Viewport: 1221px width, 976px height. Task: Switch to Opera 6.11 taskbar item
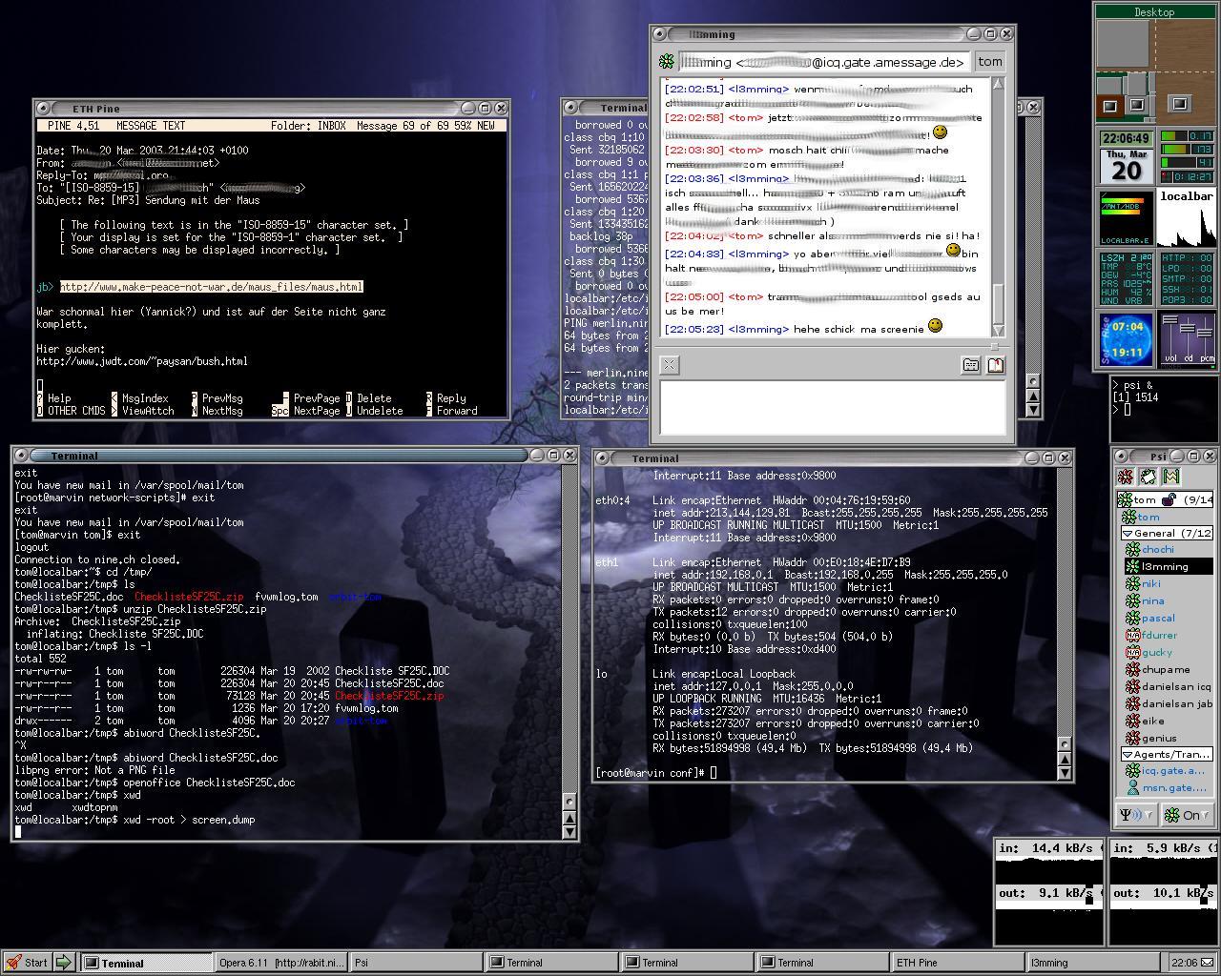[x=280, y=963]
